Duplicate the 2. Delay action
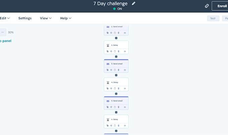This screenshot has height=135, width=228. point(107,51)
